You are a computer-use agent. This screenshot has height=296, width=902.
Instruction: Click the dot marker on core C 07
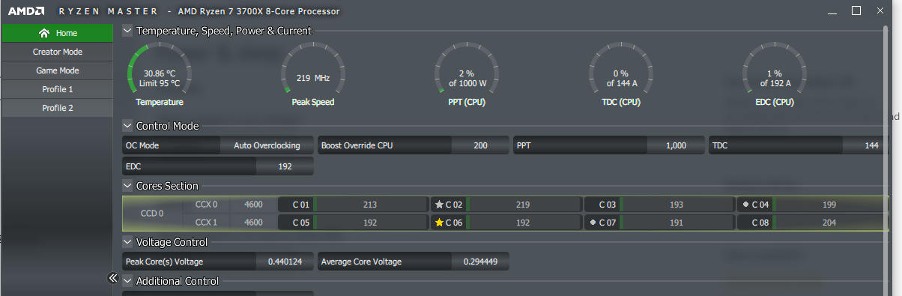593,223
